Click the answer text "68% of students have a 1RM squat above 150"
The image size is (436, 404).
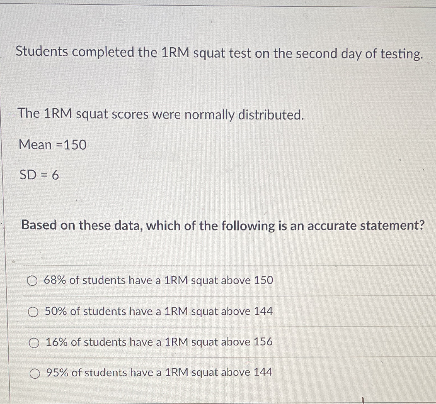[158, 281]
